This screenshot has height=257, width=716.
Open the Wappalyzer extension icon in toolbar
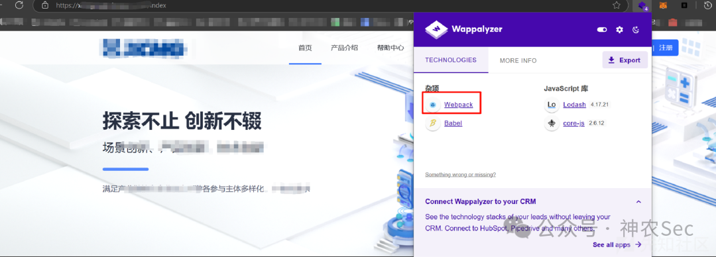point(642,6)
